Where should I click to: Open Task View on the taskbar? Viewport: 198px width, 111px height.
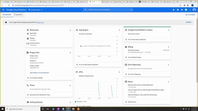(x=48, y=109)
